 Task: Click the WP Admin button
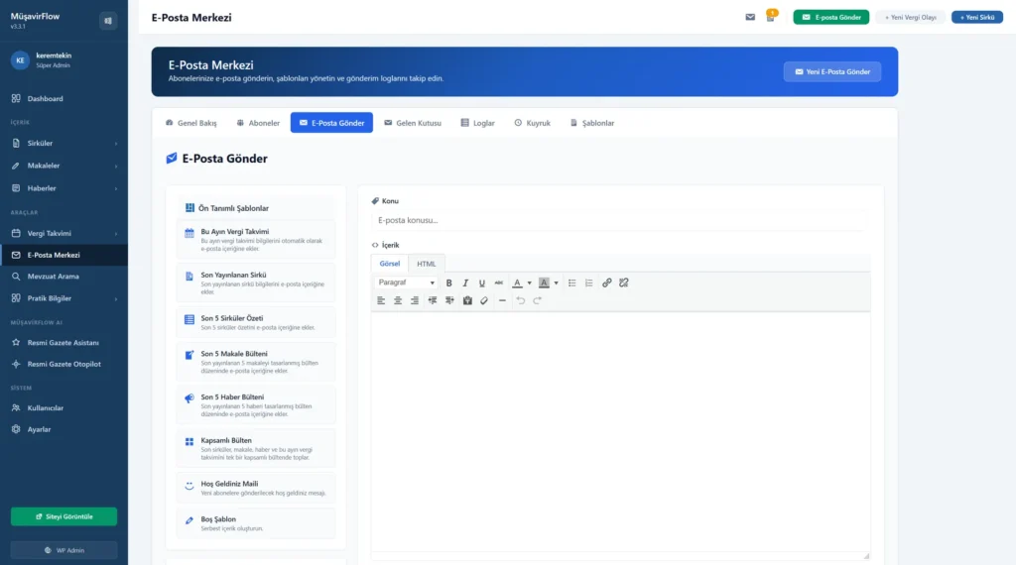pos(64,550)
